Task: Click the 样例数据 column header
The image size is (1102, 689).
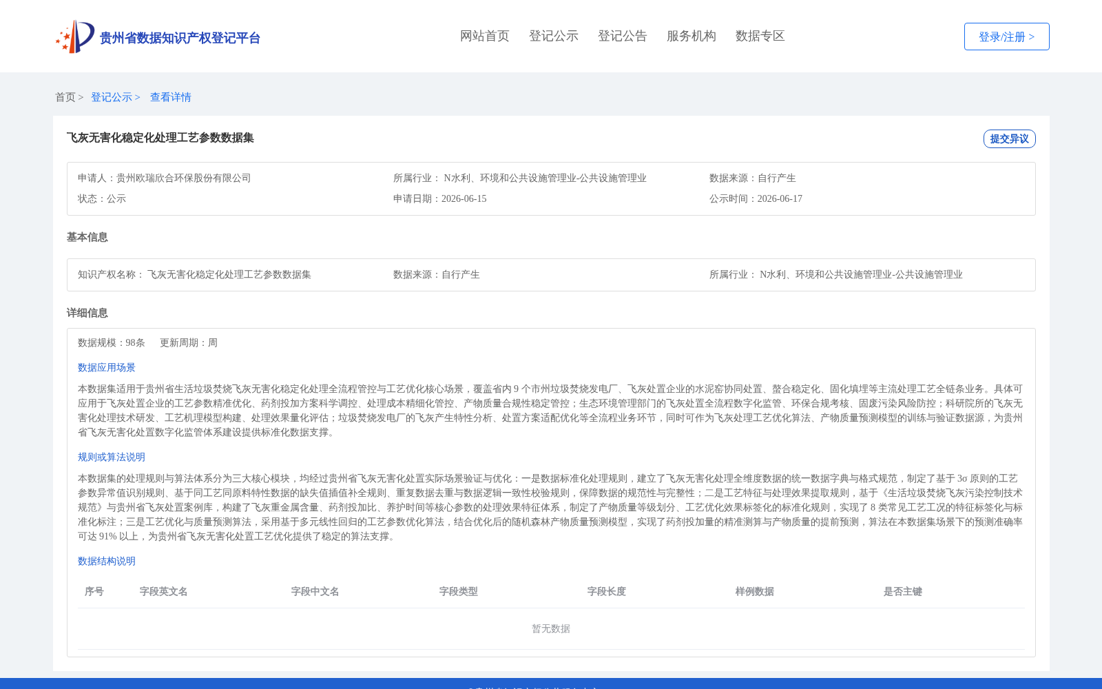Action: [755, 591]
